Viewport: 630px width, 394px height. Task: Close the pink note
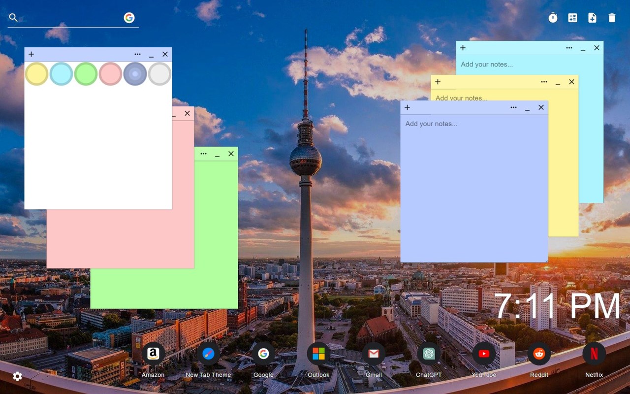pos(187,113)
